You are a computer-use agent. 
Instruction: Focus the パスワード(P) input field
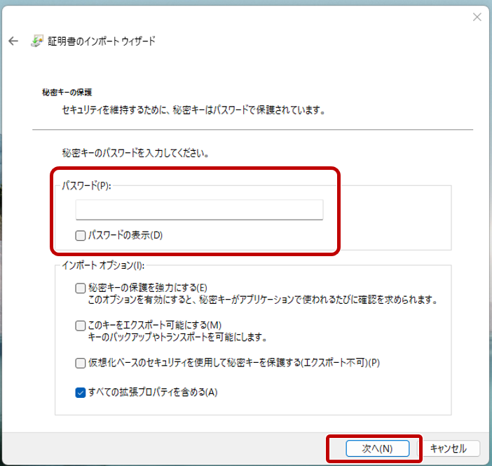tap(199, 210)
